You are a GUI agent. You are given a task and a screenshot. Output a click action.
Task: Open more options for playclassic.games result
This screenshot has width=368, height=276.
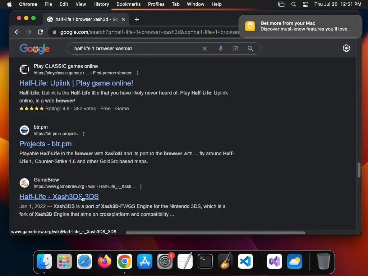click(x=138, y=73)
